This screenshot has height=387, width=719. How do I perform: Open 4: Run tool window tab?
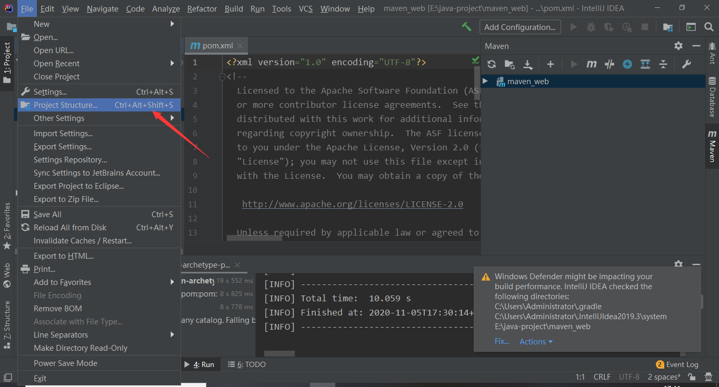(x=199, y=364)
